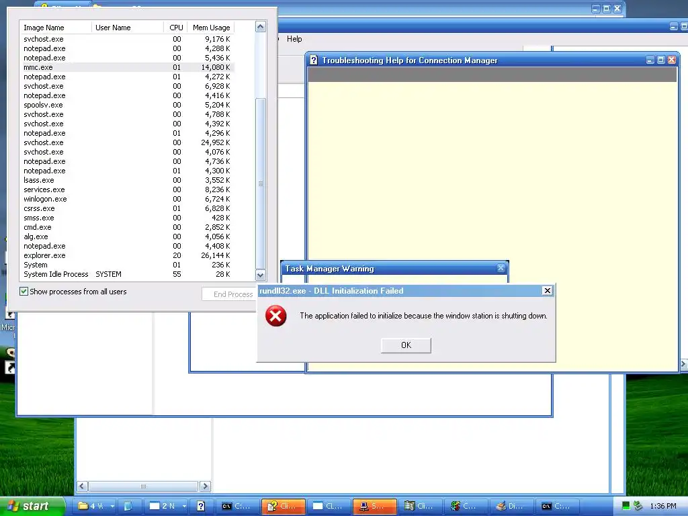Click the horizontal scrollbar right arrow at bottom

click(205, 486)
